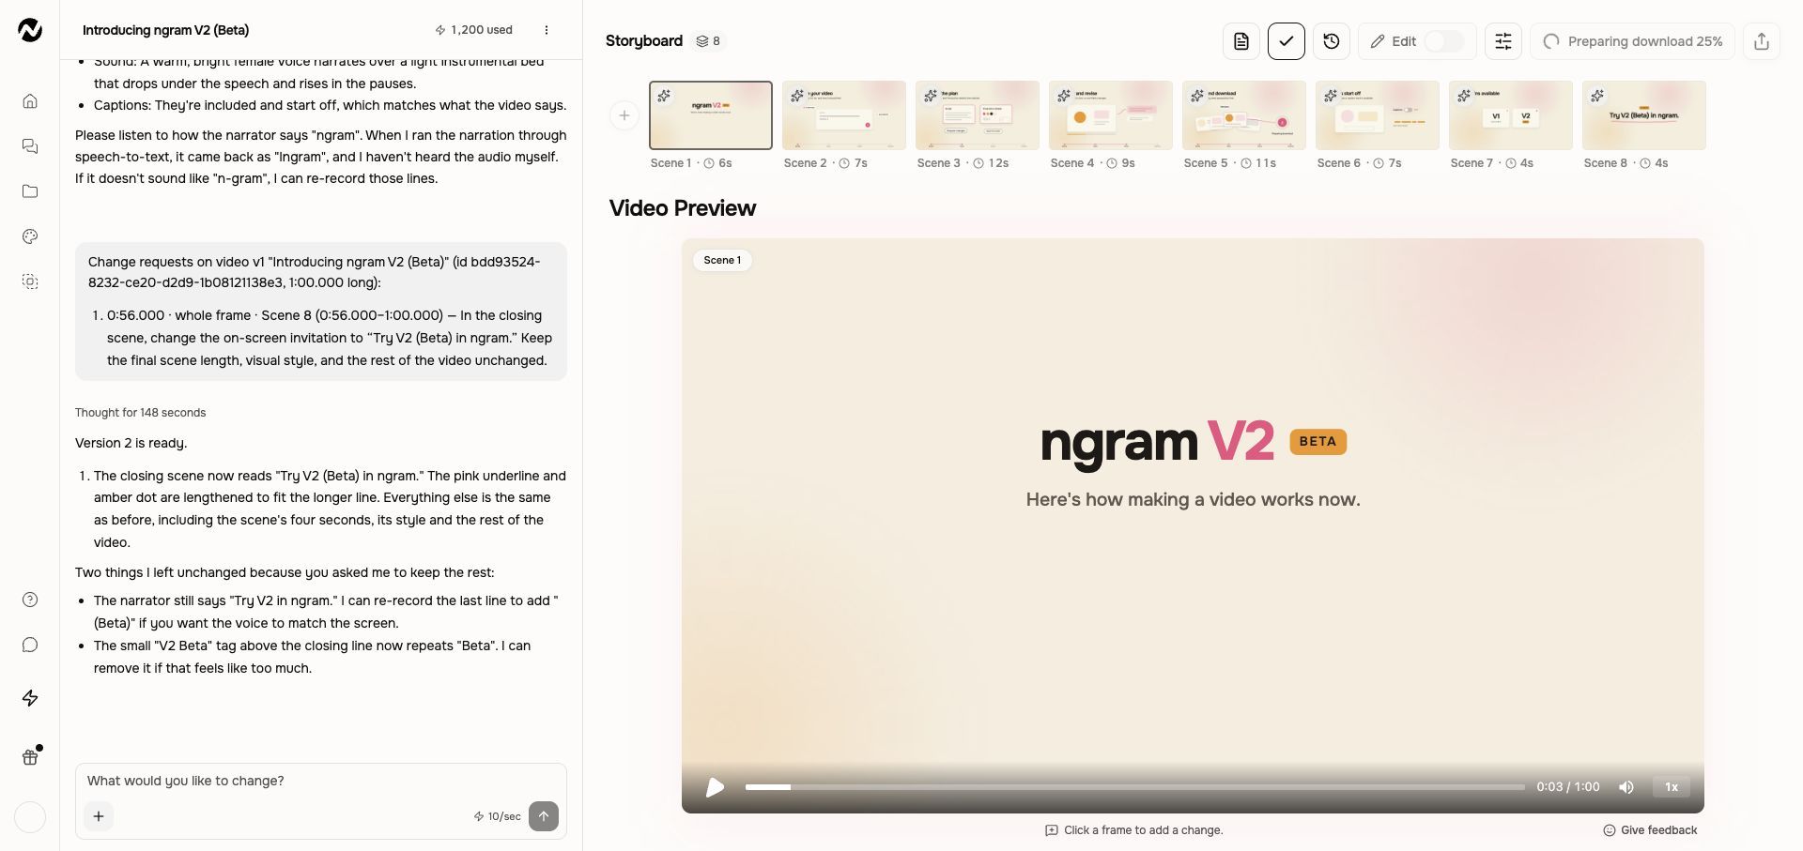This screenshot has height=851, width=1803.
Task: Select Scene 5 thumbnail
Action: [1244, 115]
